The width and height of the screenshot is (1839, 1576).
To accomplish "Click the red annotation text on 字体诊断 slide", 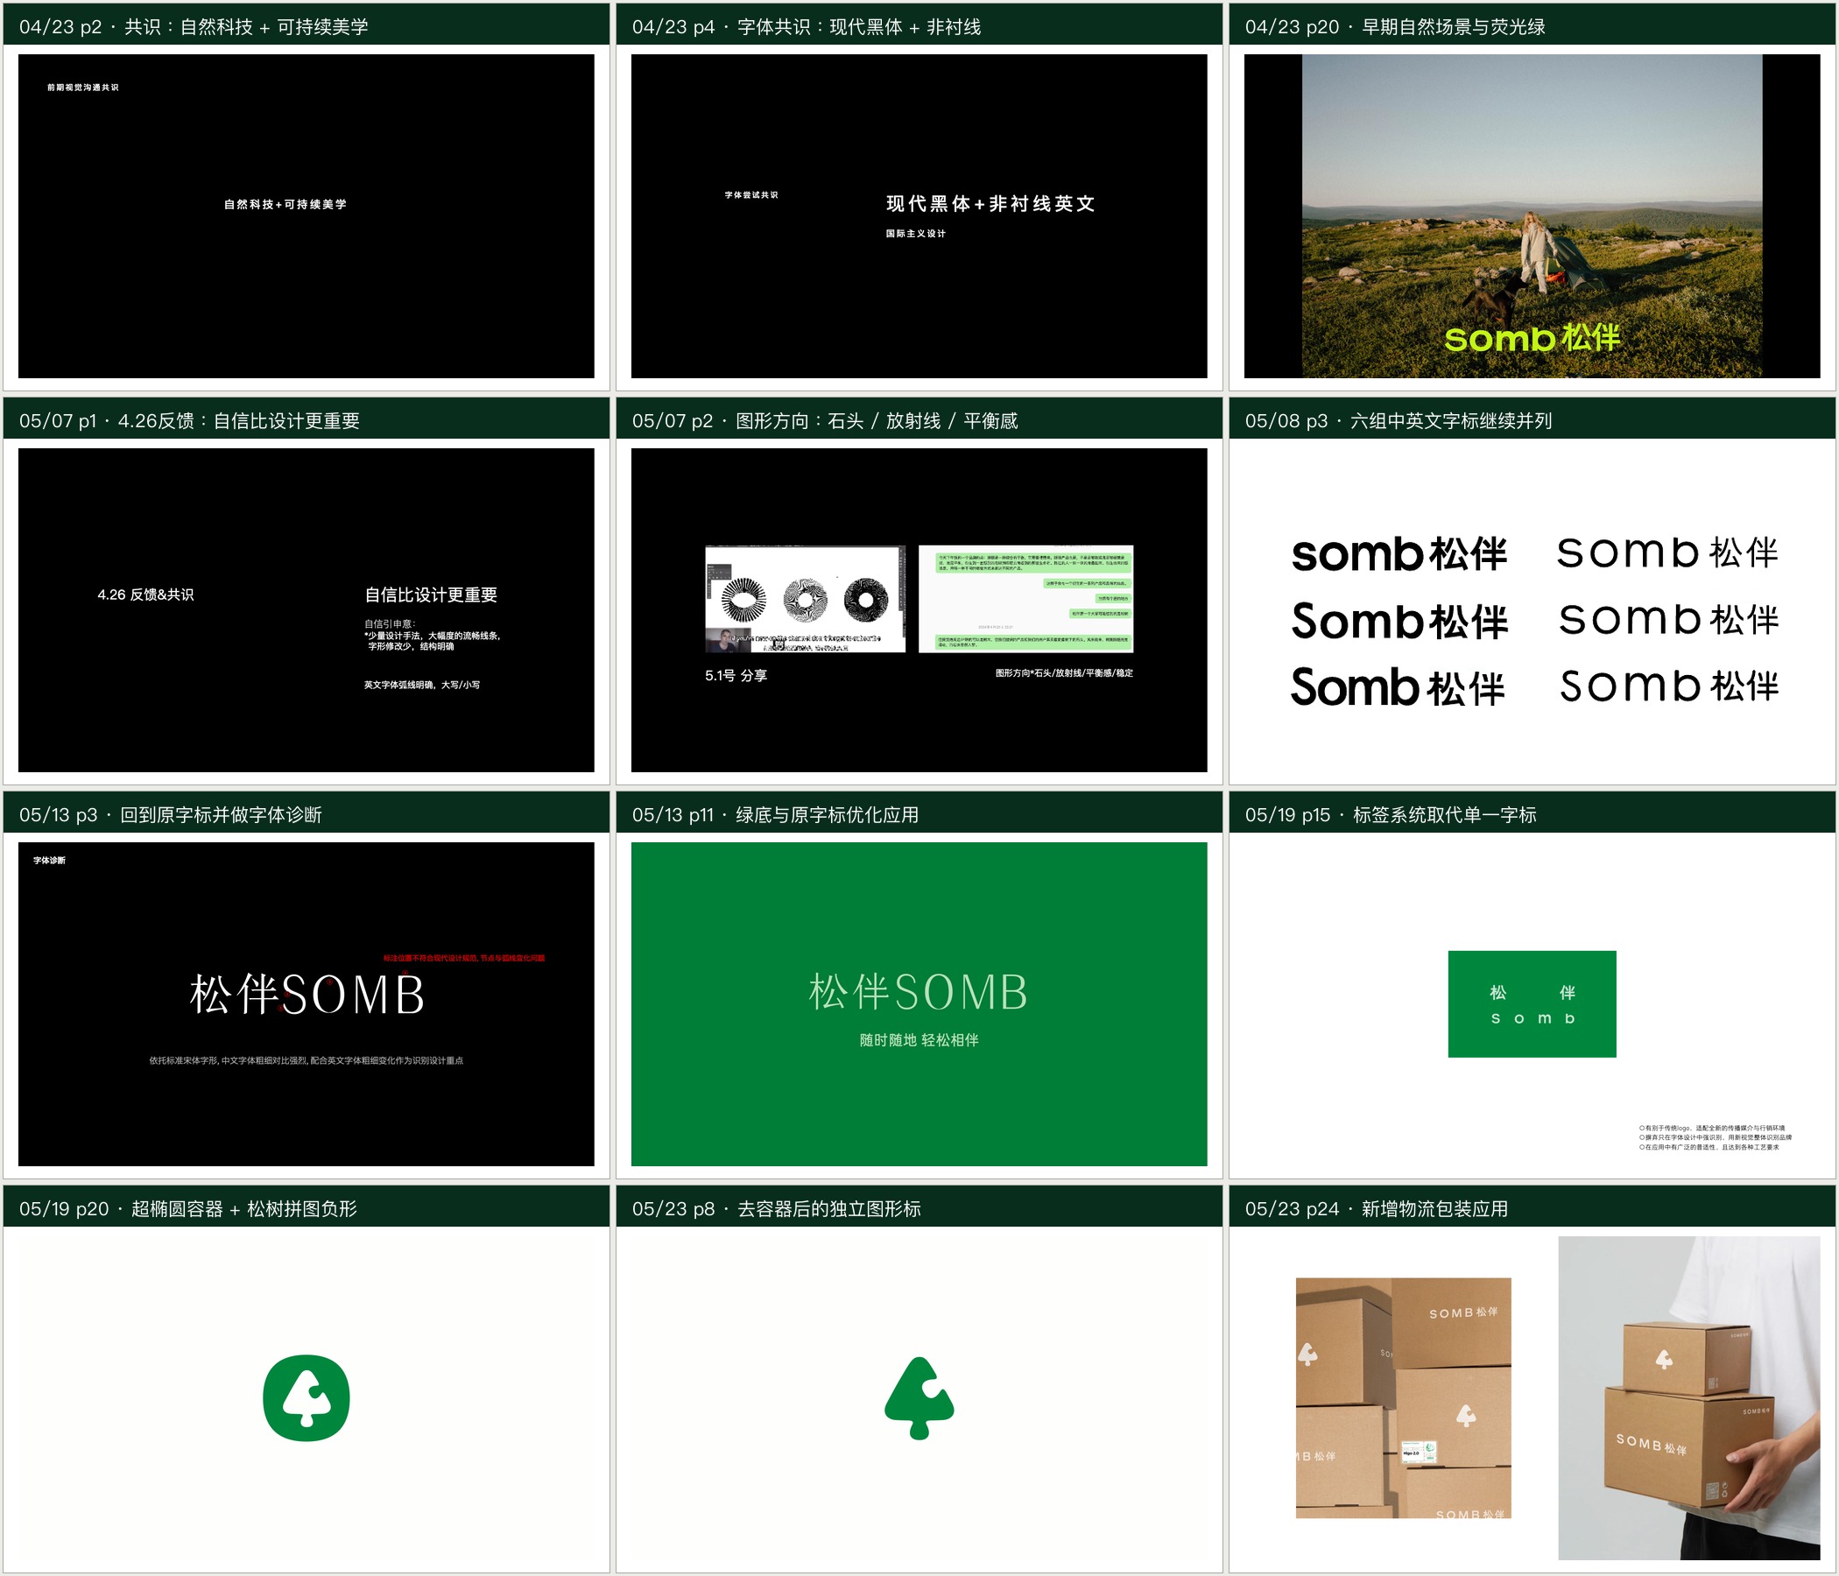I will 464,959.
